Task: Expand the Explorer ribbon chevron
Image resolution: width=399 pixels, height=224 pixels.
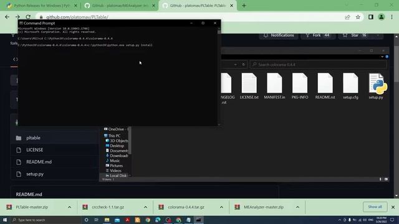Action: pos(382,57)
